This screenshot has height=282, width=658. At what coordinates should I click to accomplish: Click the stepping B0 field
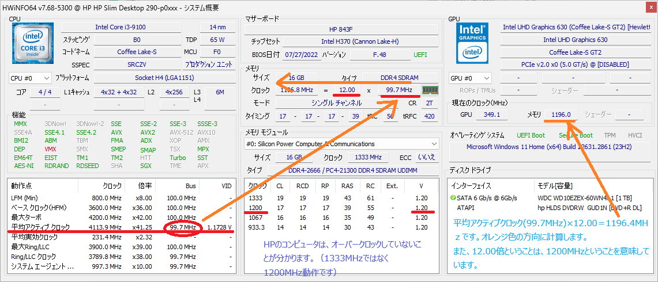pos(137,40)
